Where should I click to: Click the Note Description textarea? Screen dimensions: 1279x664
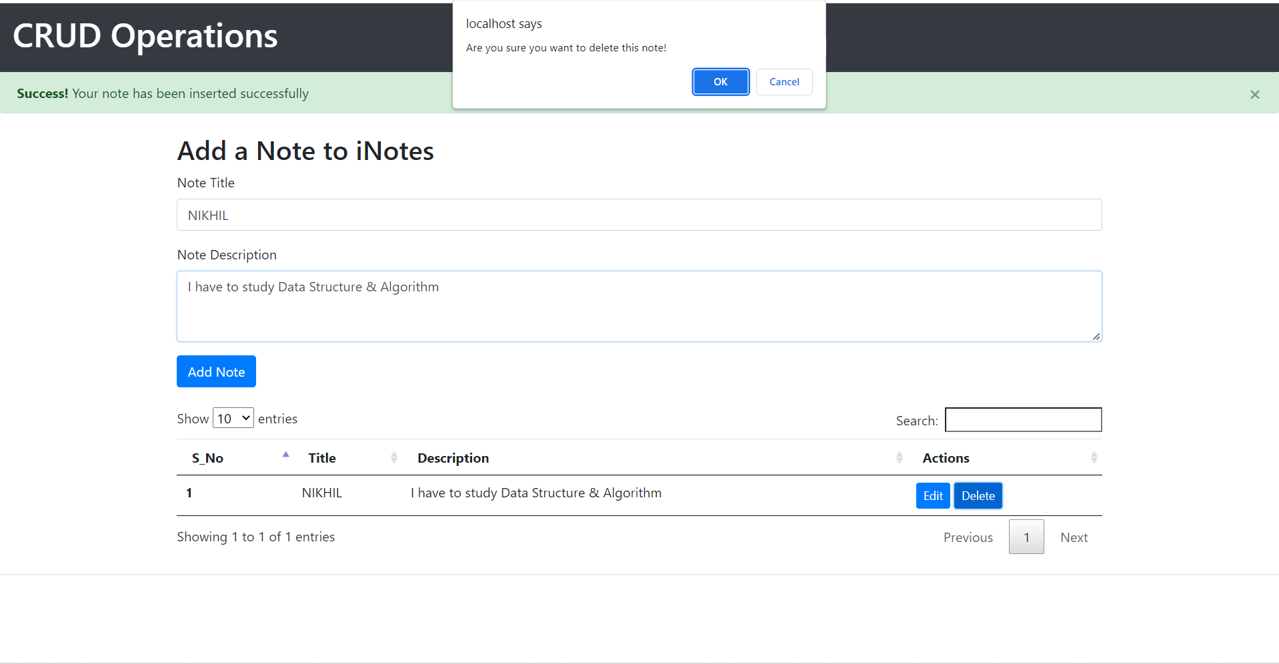pos(639,306)
